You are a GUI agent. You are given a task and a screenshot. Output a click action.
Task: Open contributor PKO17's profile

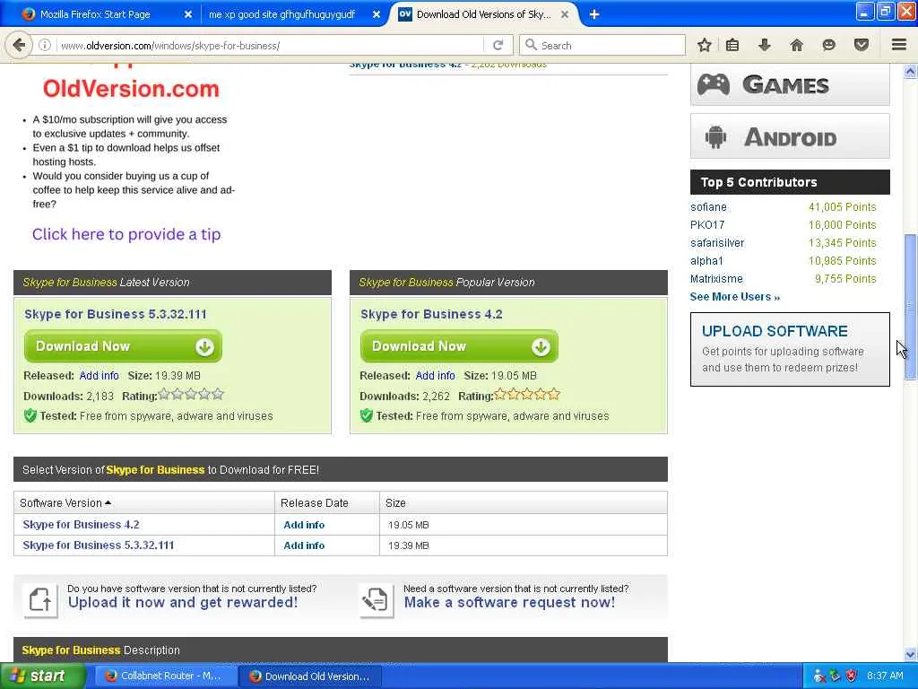[707, 225]
